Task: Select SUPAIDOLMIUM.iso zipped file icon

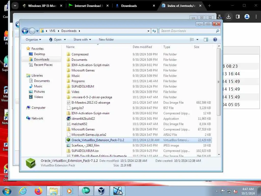Action: 68,151
